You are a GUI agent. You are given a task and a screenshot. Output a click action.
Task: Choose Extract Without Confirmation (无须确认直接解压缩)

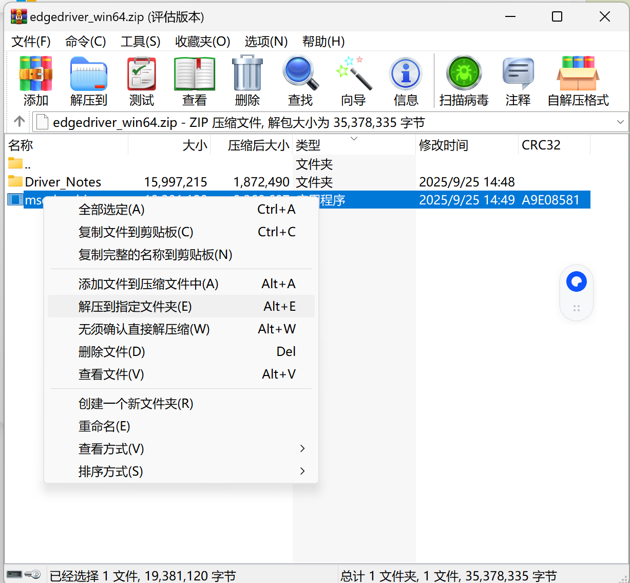[x=181, y=329]
